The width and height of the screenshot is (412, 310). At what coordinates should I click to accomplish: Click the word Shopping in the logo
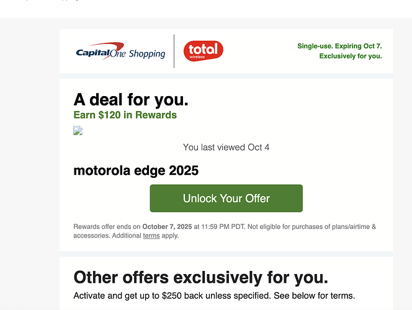click(x=146, y=54)
